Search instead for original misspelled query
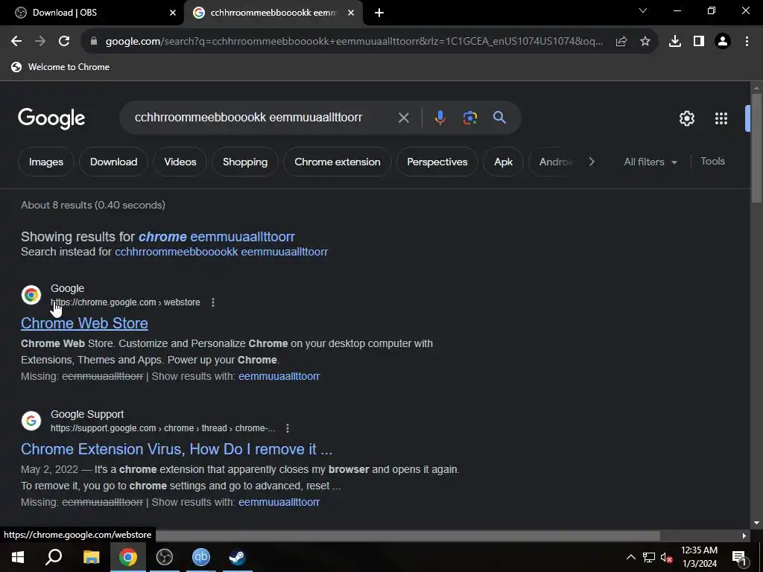763x572 pixels. 221,252
